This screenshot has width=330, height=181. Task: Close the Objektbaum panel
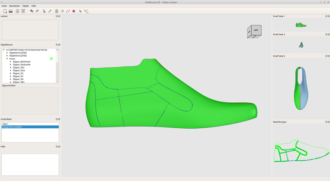click(x=59, y=45)
